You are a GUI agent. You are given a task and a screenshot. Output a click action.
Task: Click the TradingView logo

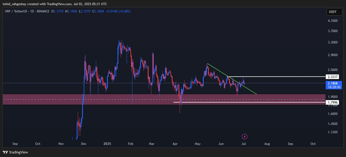16,152
